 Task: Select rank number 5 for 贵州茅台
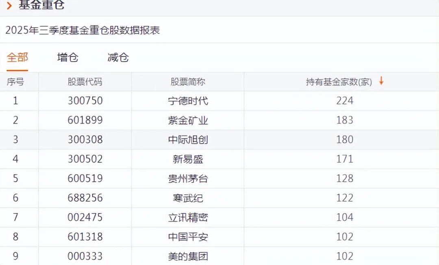(15, 178)
